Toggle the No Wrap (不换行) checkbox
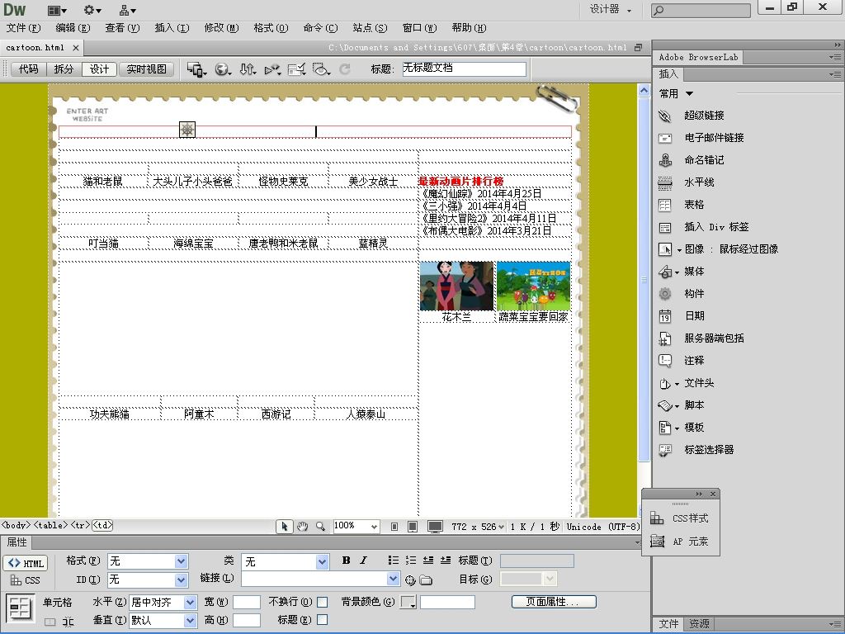The image size is (845, 634). pos(323,602)
